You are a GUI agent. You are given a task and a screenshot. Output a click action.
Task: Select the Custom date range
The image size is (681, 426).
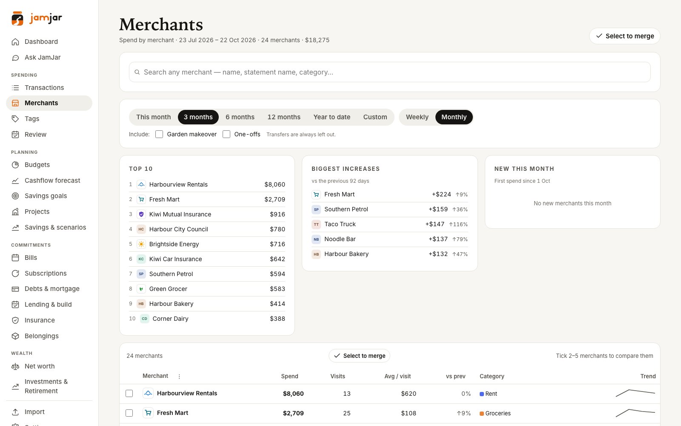coord(375,117)
